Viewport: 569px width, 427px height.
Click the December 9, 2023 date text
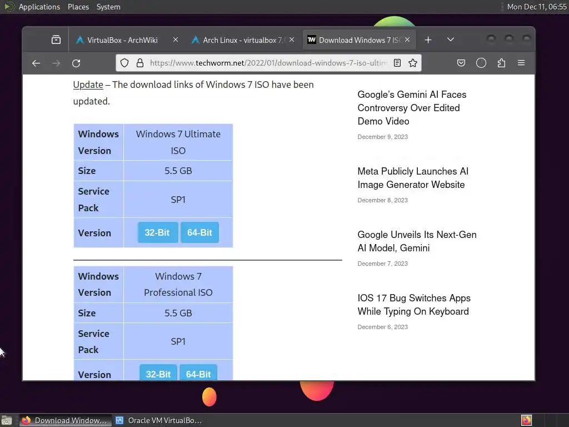point(382,137)
